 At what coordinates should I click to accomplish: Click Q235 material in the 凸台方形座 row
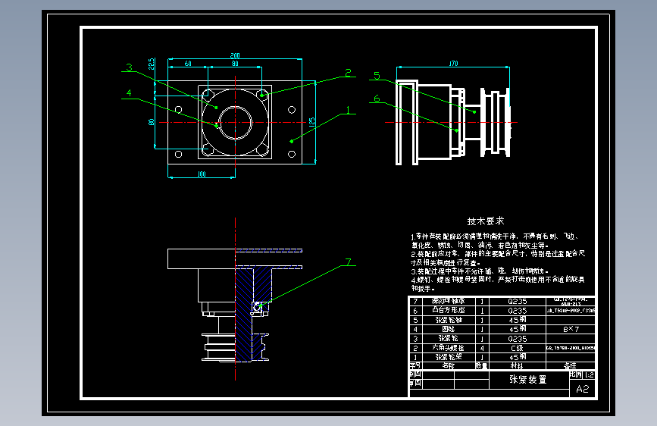[517, 311]
